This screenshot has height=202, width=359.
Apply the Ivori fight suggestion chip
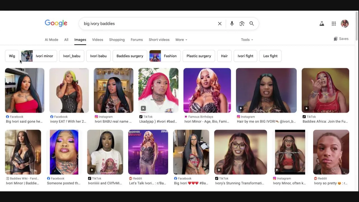tap(245, 56)
